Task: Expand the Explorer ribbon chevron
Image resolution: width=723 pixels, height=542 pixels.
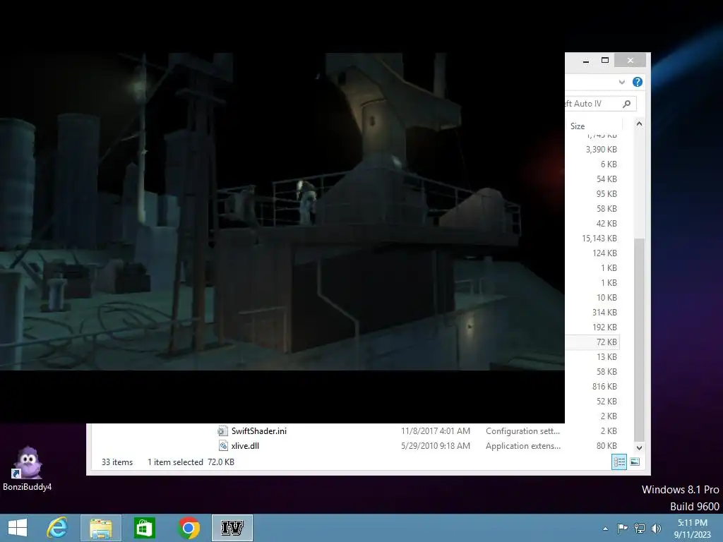Action: (621, 82)
